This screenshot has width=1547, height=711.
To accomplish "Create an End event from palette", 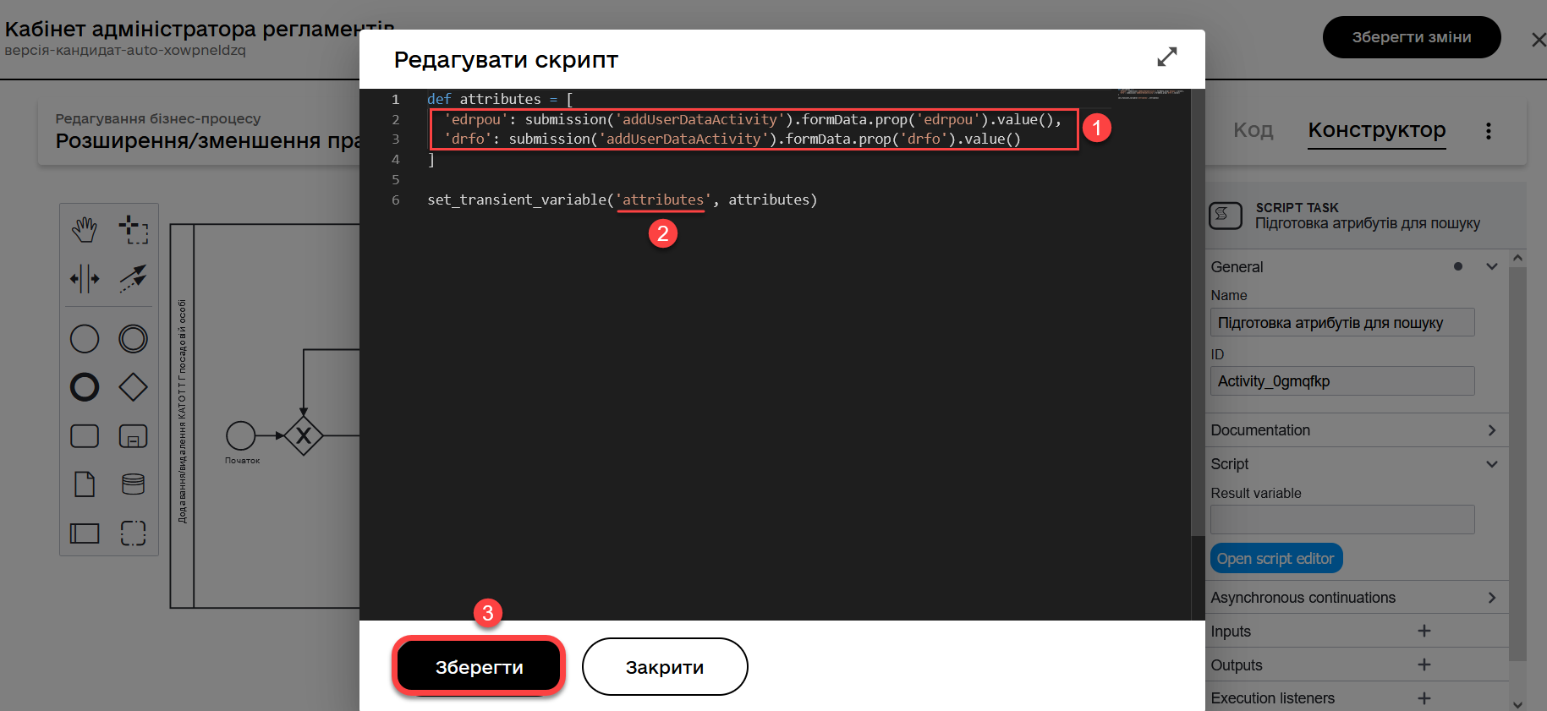I will coord(85,387).
